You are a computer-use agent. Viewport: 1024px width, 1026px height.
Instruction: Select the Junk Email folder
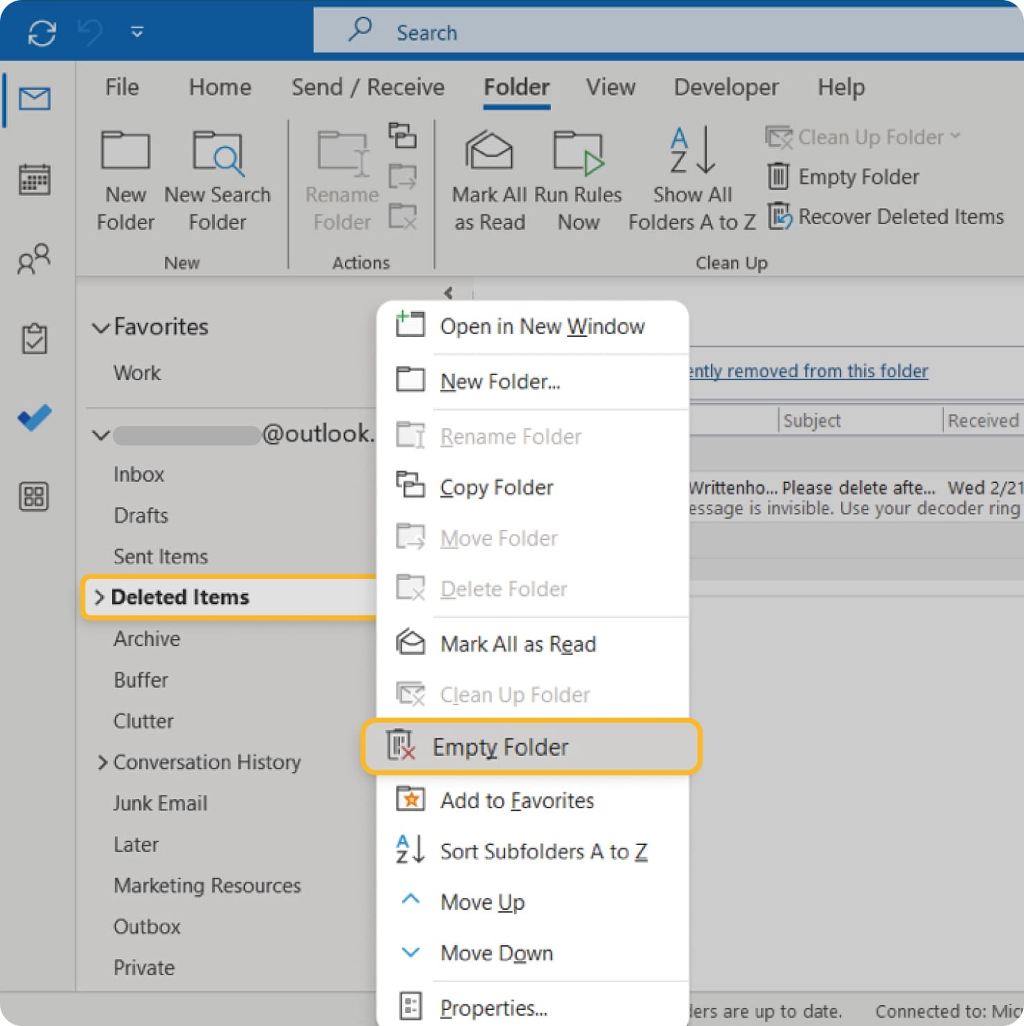coord(160,803)
